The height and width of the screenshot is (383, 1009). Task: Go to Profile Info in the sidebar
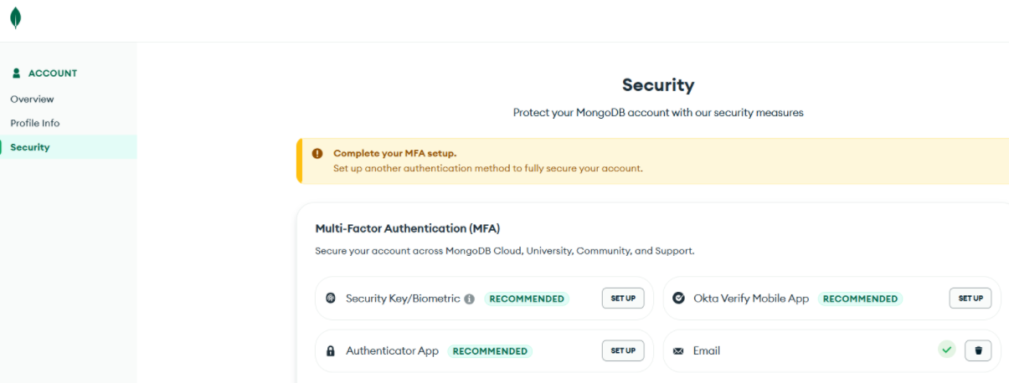pos(35,123)
